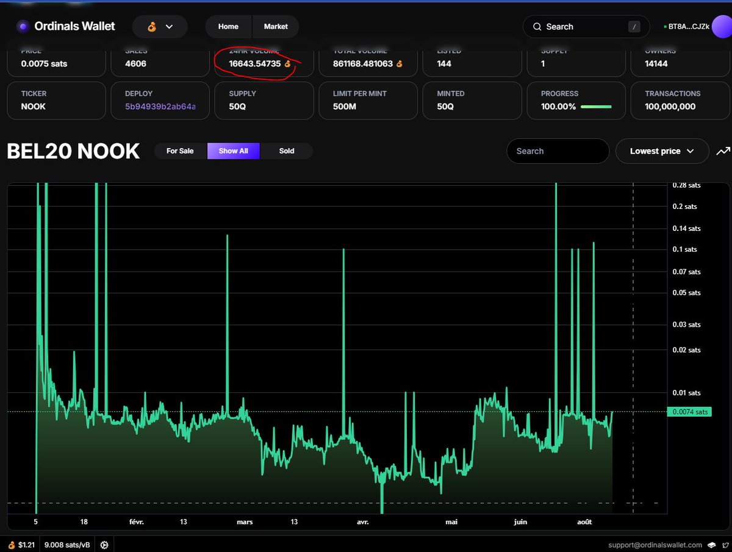Click the coin price $1.21 icon

pos(11,545)
